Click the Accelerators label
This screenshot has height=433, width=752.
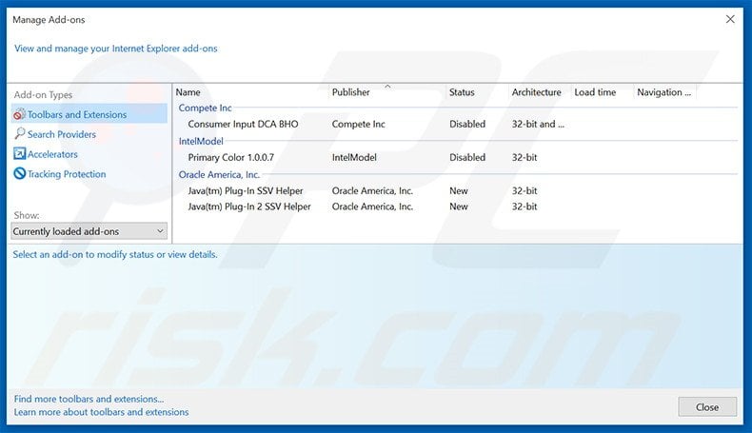pyautogui.click(x=52, y=154)
